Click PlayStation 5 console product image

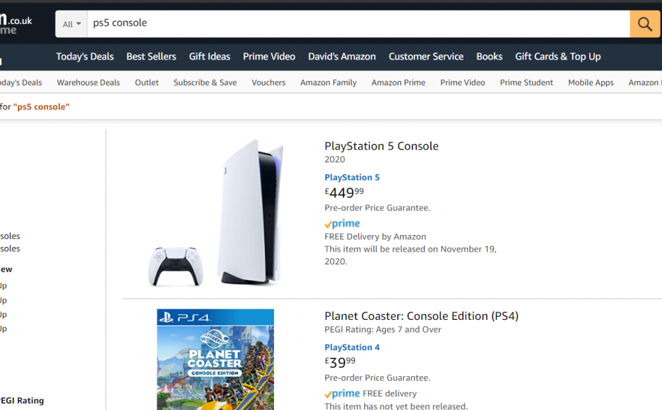pyautogui.click(x=218, y=212)
